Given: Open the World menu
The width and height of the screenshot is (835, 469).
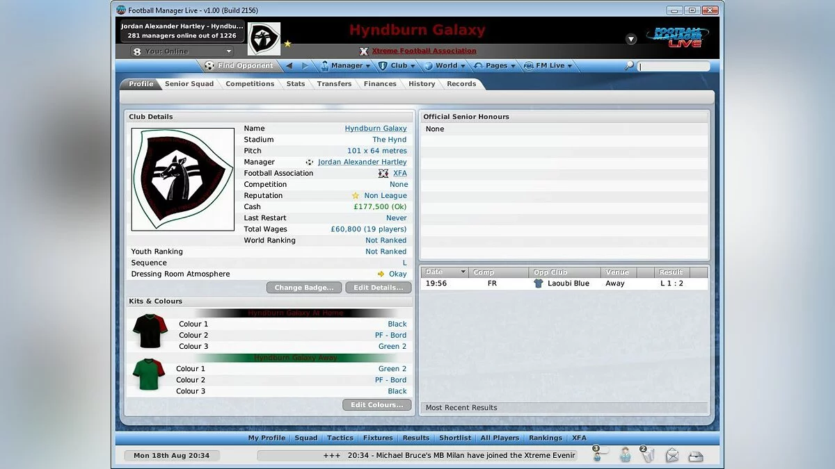Looking at the screenshot, I should [x=445, y=66].
